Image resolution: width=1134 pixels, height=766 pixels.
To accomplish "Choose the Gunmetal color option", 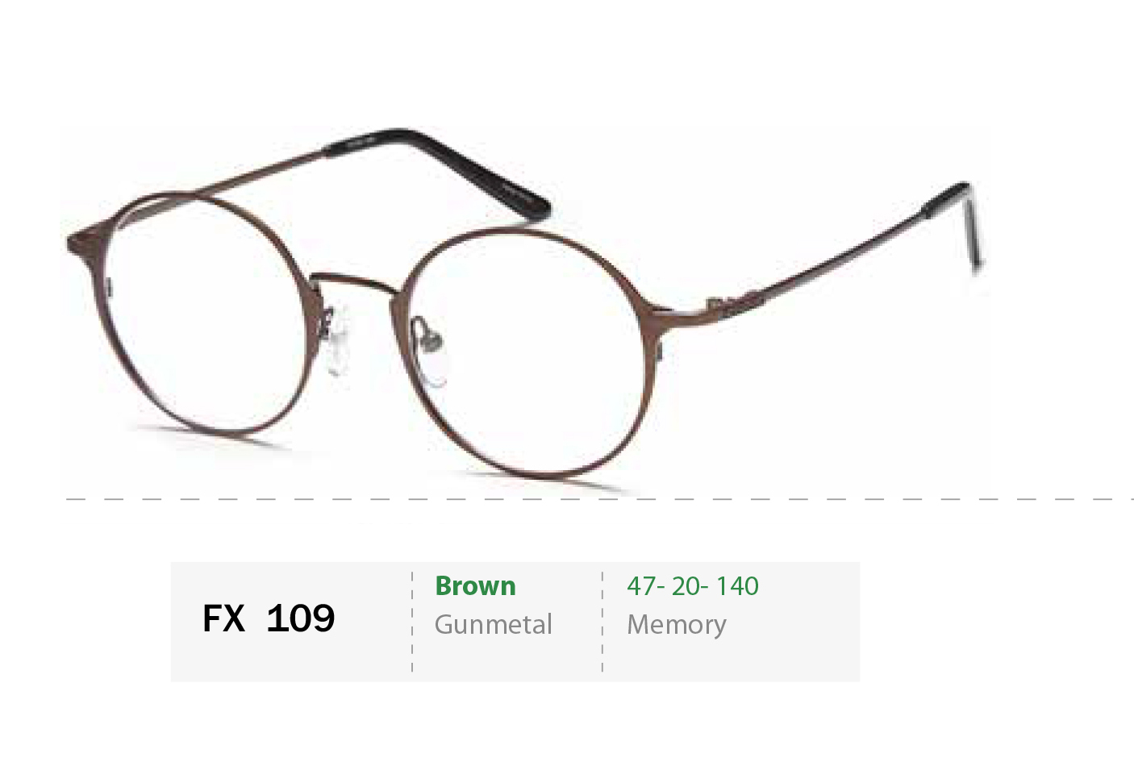I will pos(494,624).
